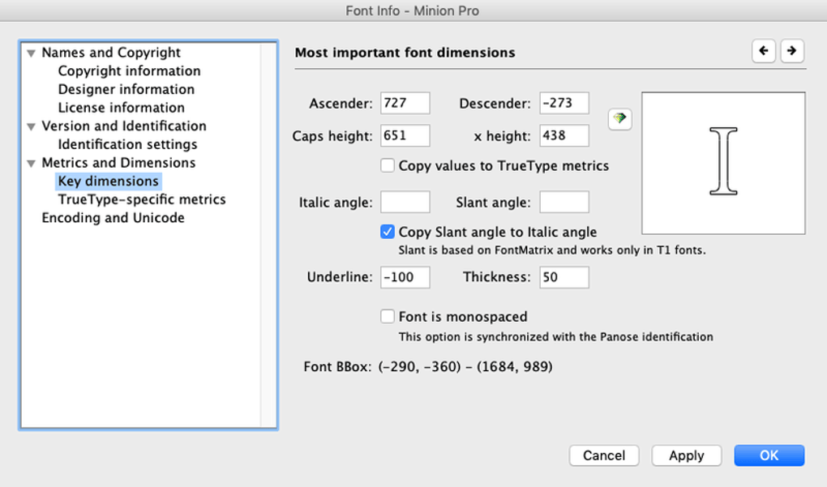Collapse the Version and Identification section
The width and height of the screenshot is (827, 487).
pos(31,127)
